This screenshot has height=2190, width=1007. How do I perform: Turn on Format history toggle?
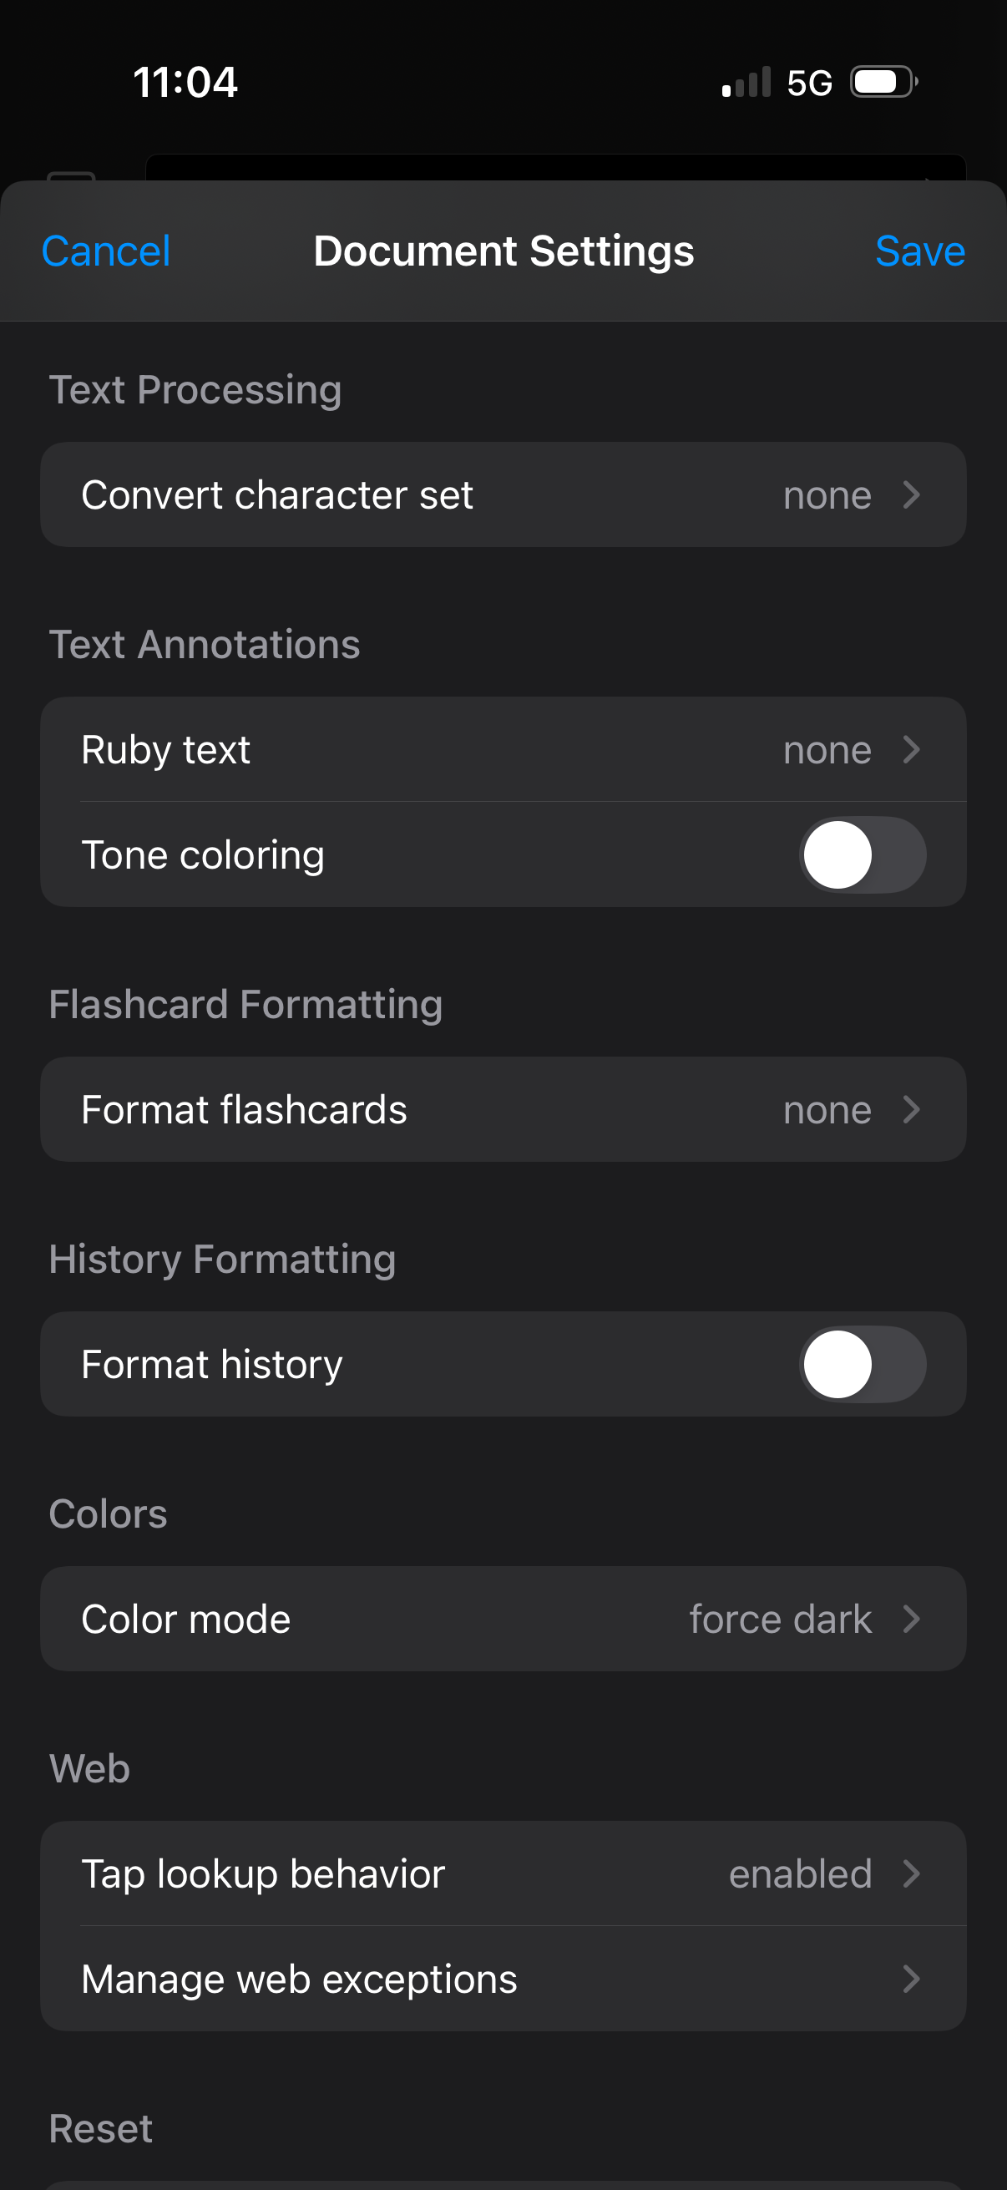point(862,1365)
